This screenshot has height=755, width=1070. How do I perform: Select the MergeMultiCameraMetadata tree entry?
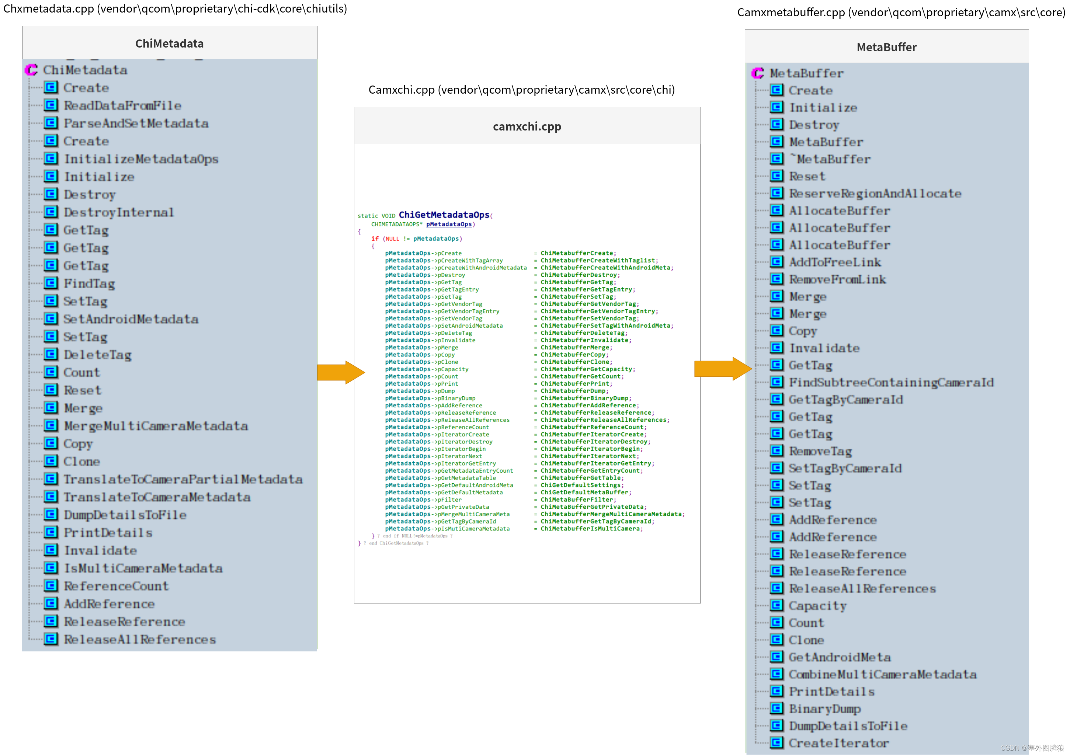(156, 425)
